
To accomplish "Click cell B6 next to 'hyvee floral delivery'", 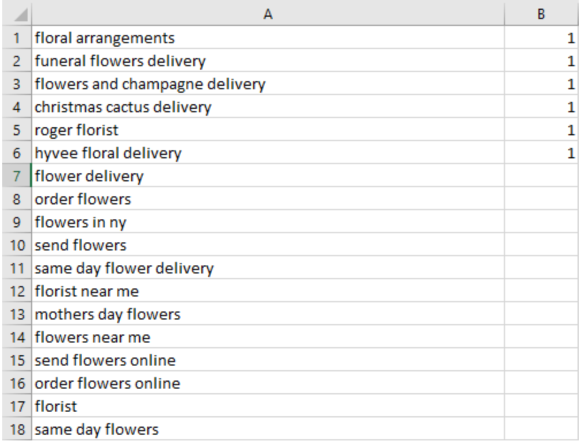I will click(543, 154).
